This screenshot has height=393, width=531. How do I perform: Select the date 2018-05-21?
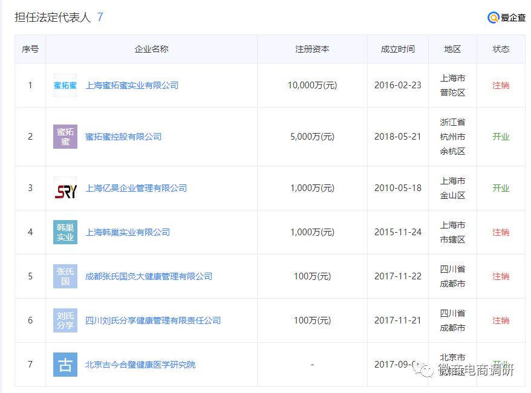pos(398,137)
